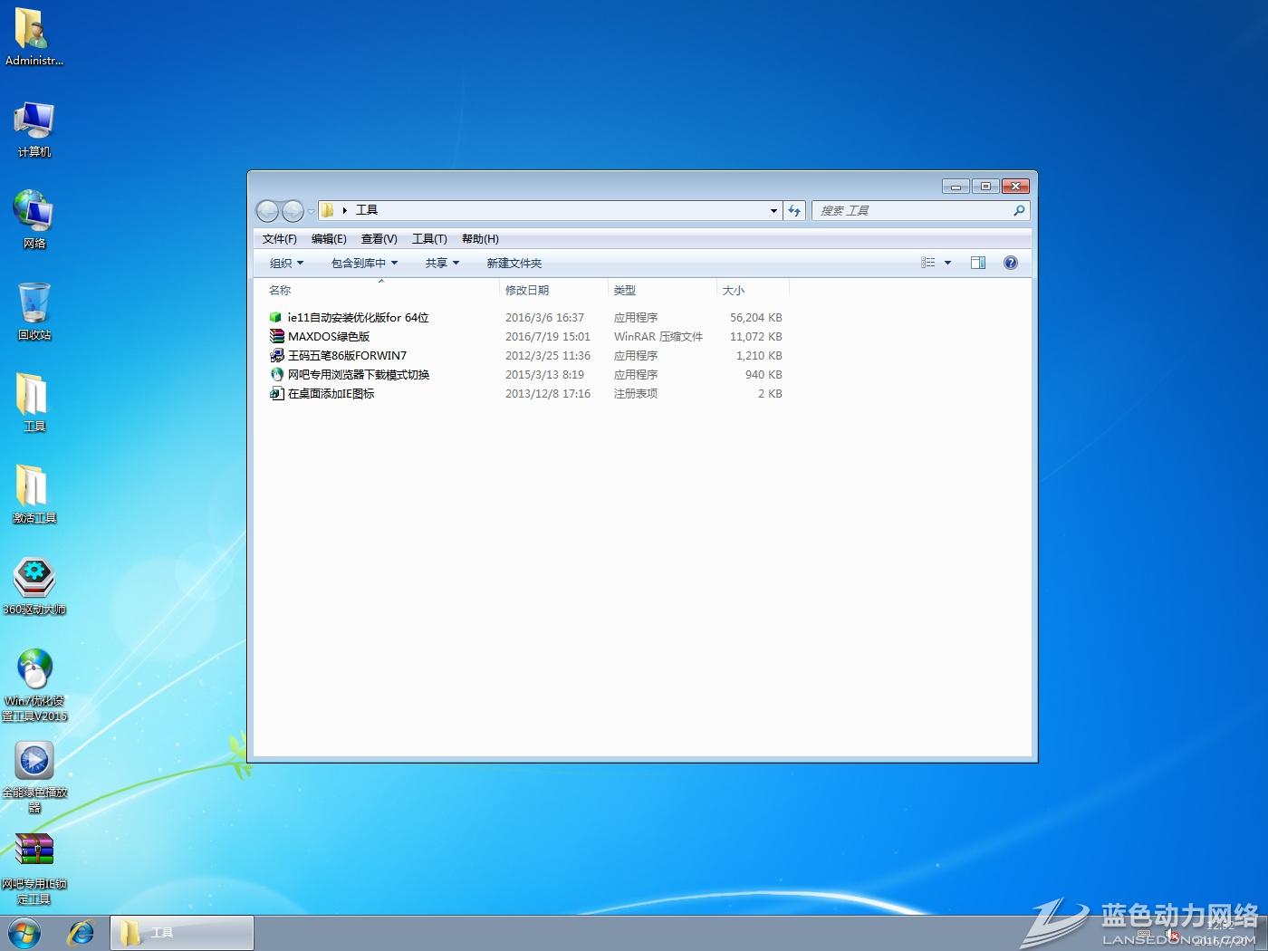Open the 查看(V) menu
Screen dimensions: 1268x951
pos(379,239)
